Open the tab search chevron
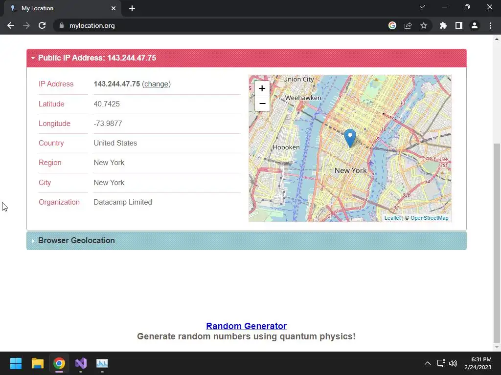 point(422,7)
